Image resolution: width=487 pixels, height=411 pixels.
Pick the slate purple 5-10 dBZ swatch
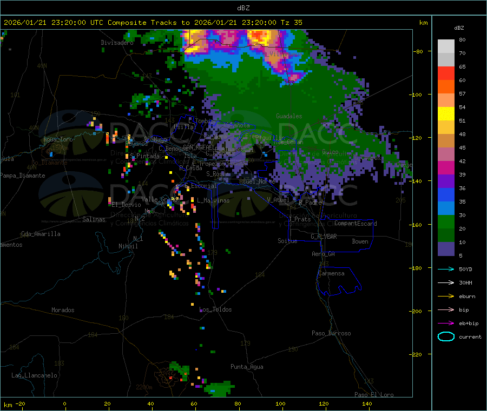(446, 249)
